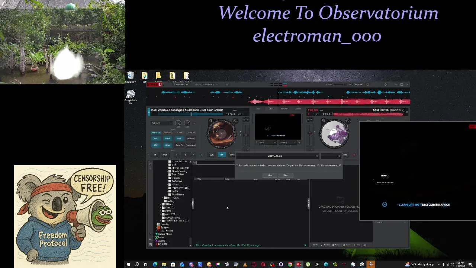476x268 pixels.
Task: Toggle the Instru stem pad
Action: click(167, 138)
